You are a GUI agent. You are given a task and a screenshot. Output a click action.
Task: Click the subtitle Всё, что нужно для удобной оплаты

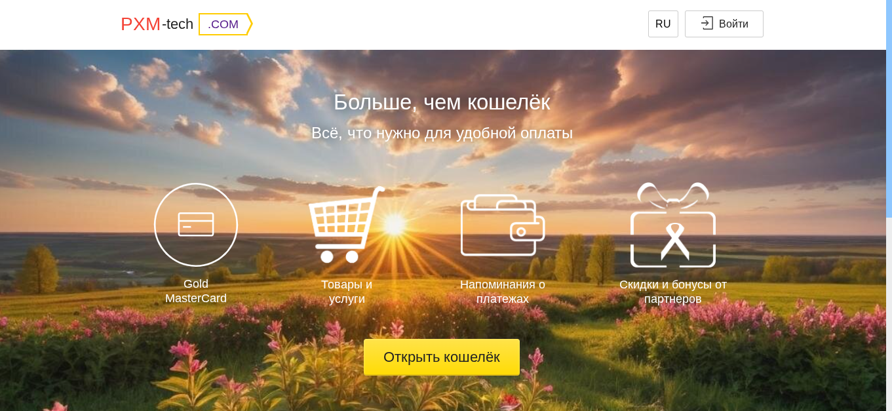pos(442,133)
